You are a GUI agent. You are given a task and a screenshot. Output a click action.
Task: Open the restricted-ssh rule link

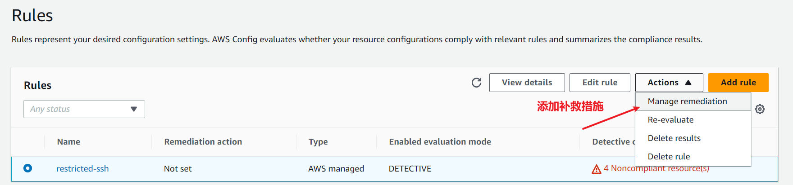pos(82,169)
